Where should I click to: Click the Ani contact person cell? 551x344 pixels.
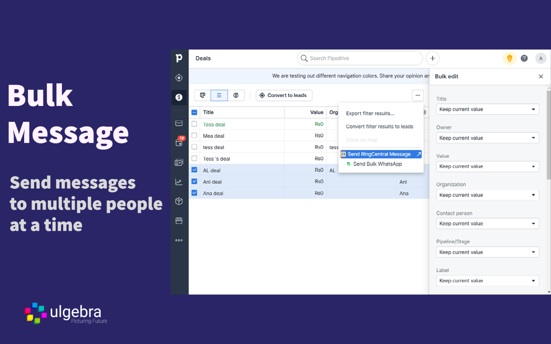403,182
